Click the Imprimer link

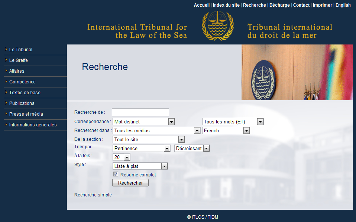click(323, 5)
